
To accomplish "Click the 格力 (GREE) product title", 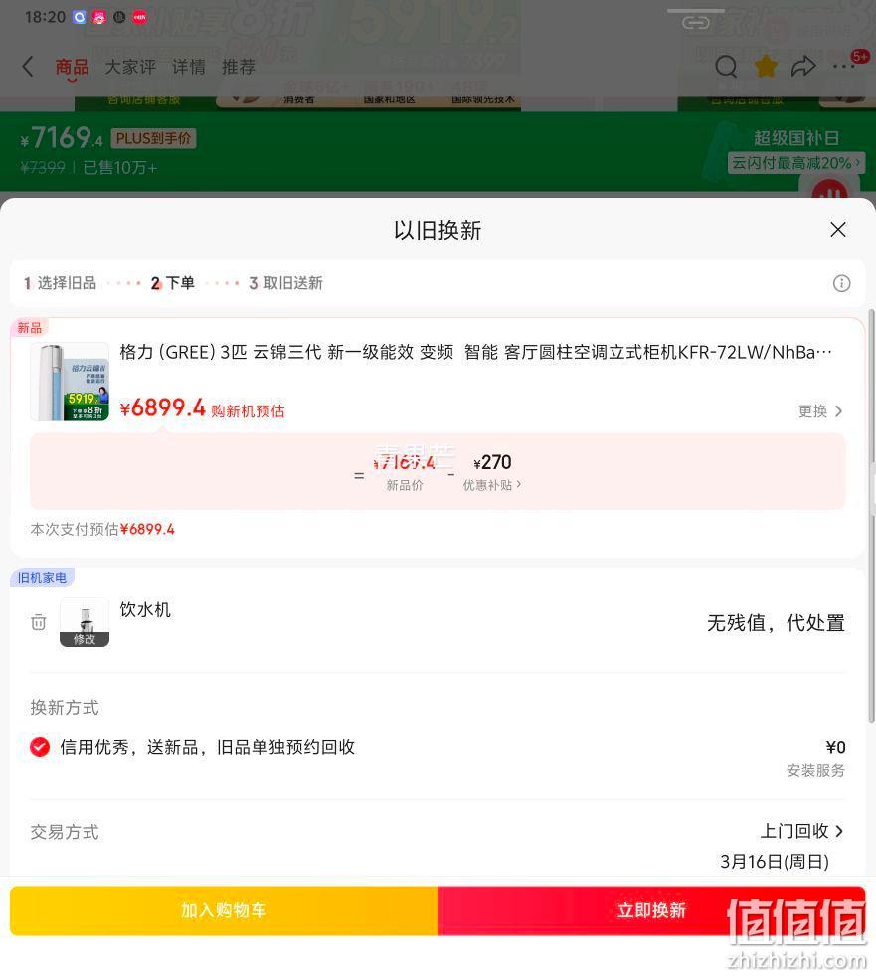I will pos(475,353).
